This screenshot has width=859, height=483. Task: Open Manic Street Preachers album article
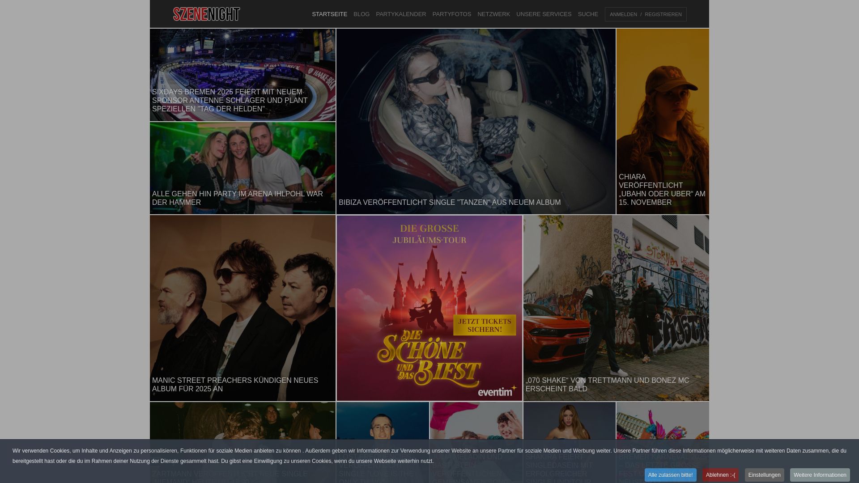(242, 308)
